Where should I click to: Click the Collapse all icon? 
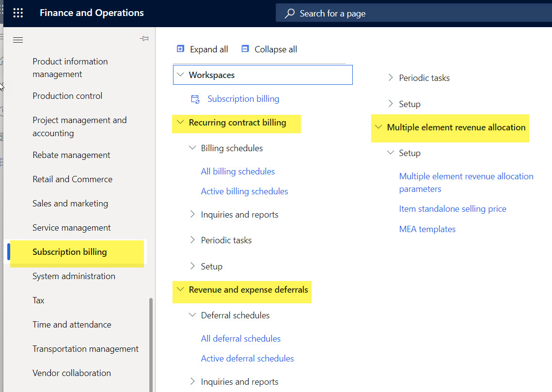(x=245, y=49)
